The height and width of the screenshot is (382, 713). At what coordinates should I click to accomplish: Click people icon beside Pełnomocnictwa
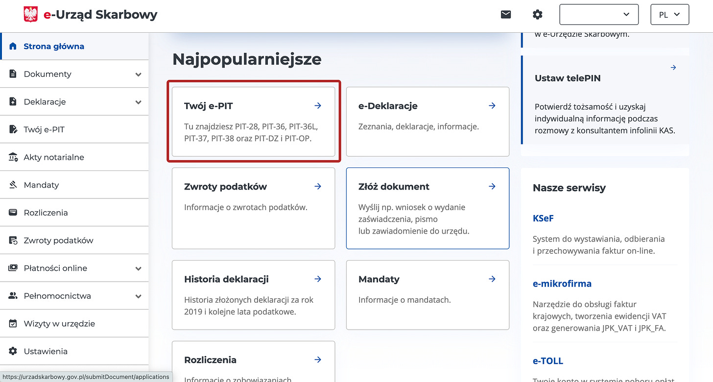(13, 296)
